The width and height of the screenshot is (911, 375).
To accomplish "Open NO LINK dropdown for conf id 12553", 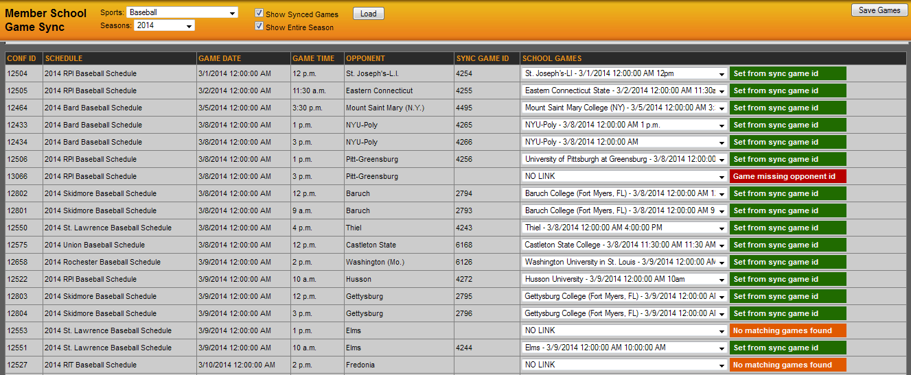I will (x=624, y=330).
